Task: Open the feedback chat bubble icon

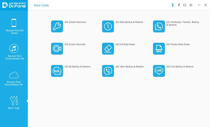Action: pyautogui.click(x=185, y=5)
